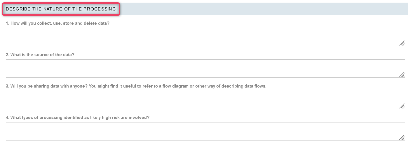Image resolution: width=408 pixels, height=144 pixels.
Task: Click the resize handle of high risk box
Action: 402,138
